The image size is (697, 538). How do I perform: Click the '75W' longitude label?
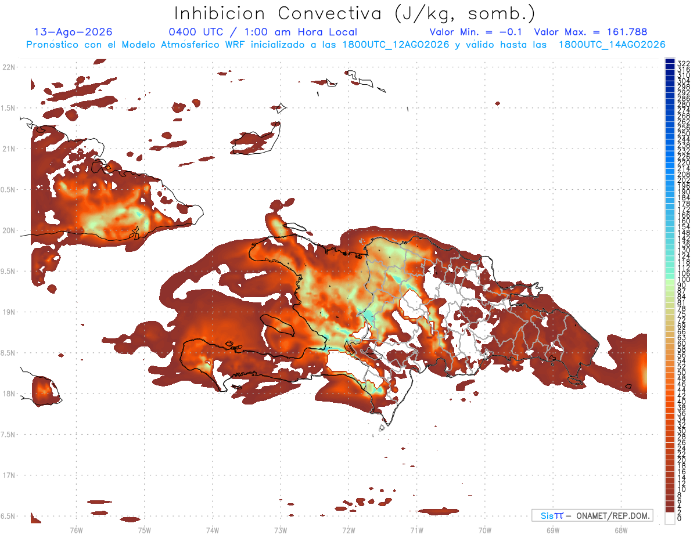pyautogui.click(x=144, y=530)
